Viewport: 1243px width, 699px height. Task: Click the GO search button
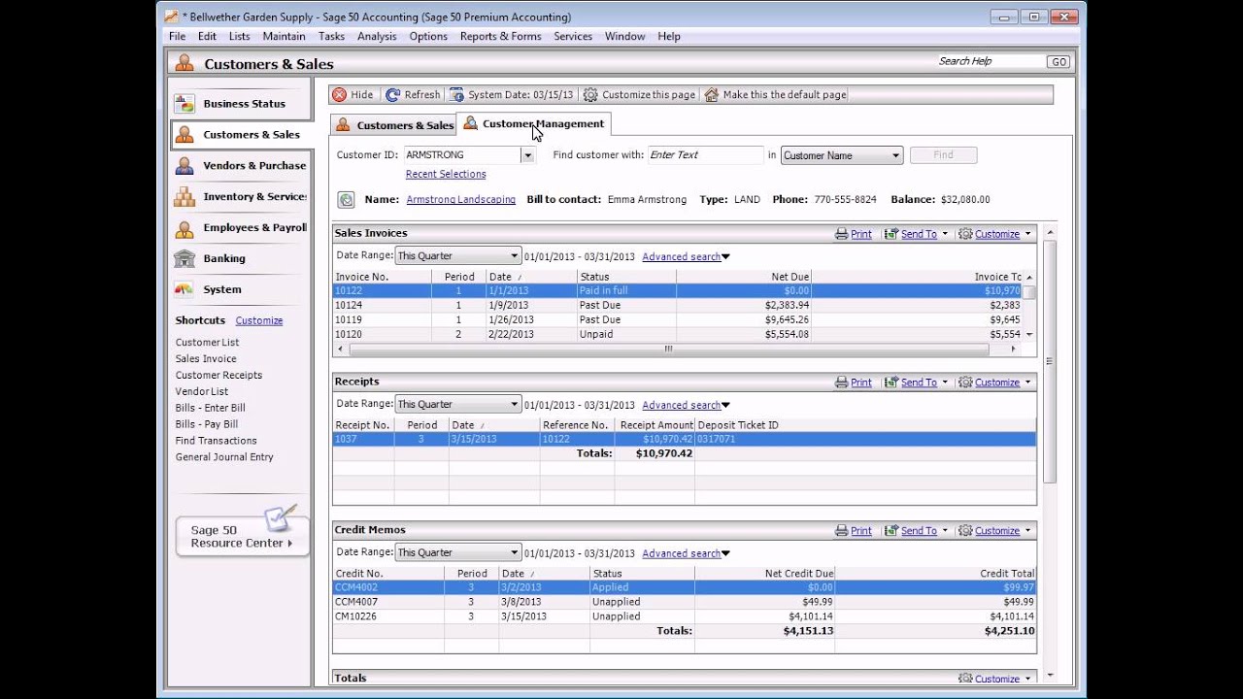click(x=1058, y=62)
